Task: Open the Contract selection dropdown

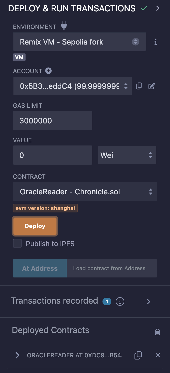Action: point(85,192)
